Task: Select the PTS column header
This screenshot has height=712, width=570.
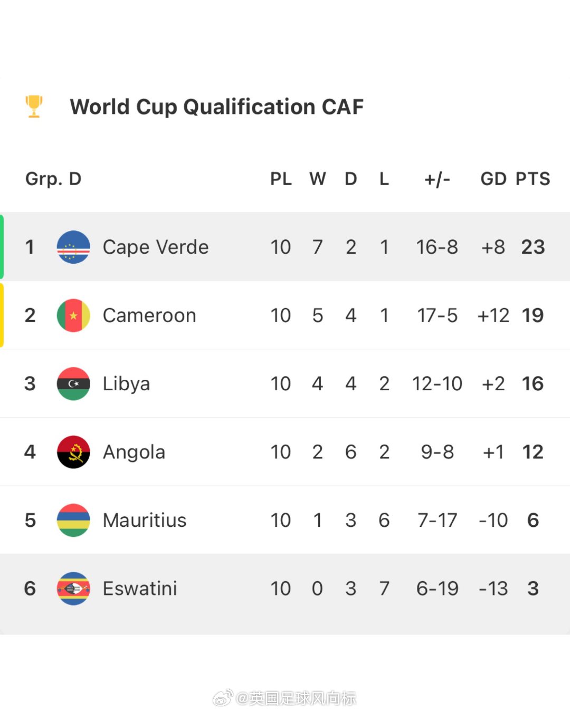Action: 533,179
